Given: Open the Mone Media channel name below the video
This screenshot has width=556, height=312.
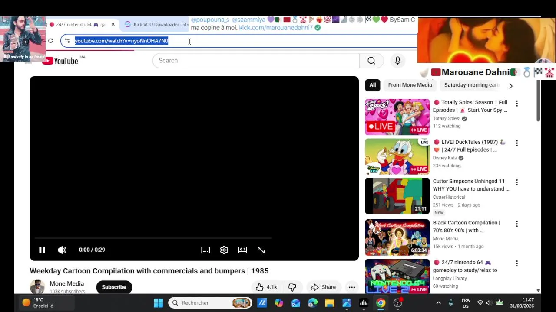Looking at the screenshot, I should 67,284.
